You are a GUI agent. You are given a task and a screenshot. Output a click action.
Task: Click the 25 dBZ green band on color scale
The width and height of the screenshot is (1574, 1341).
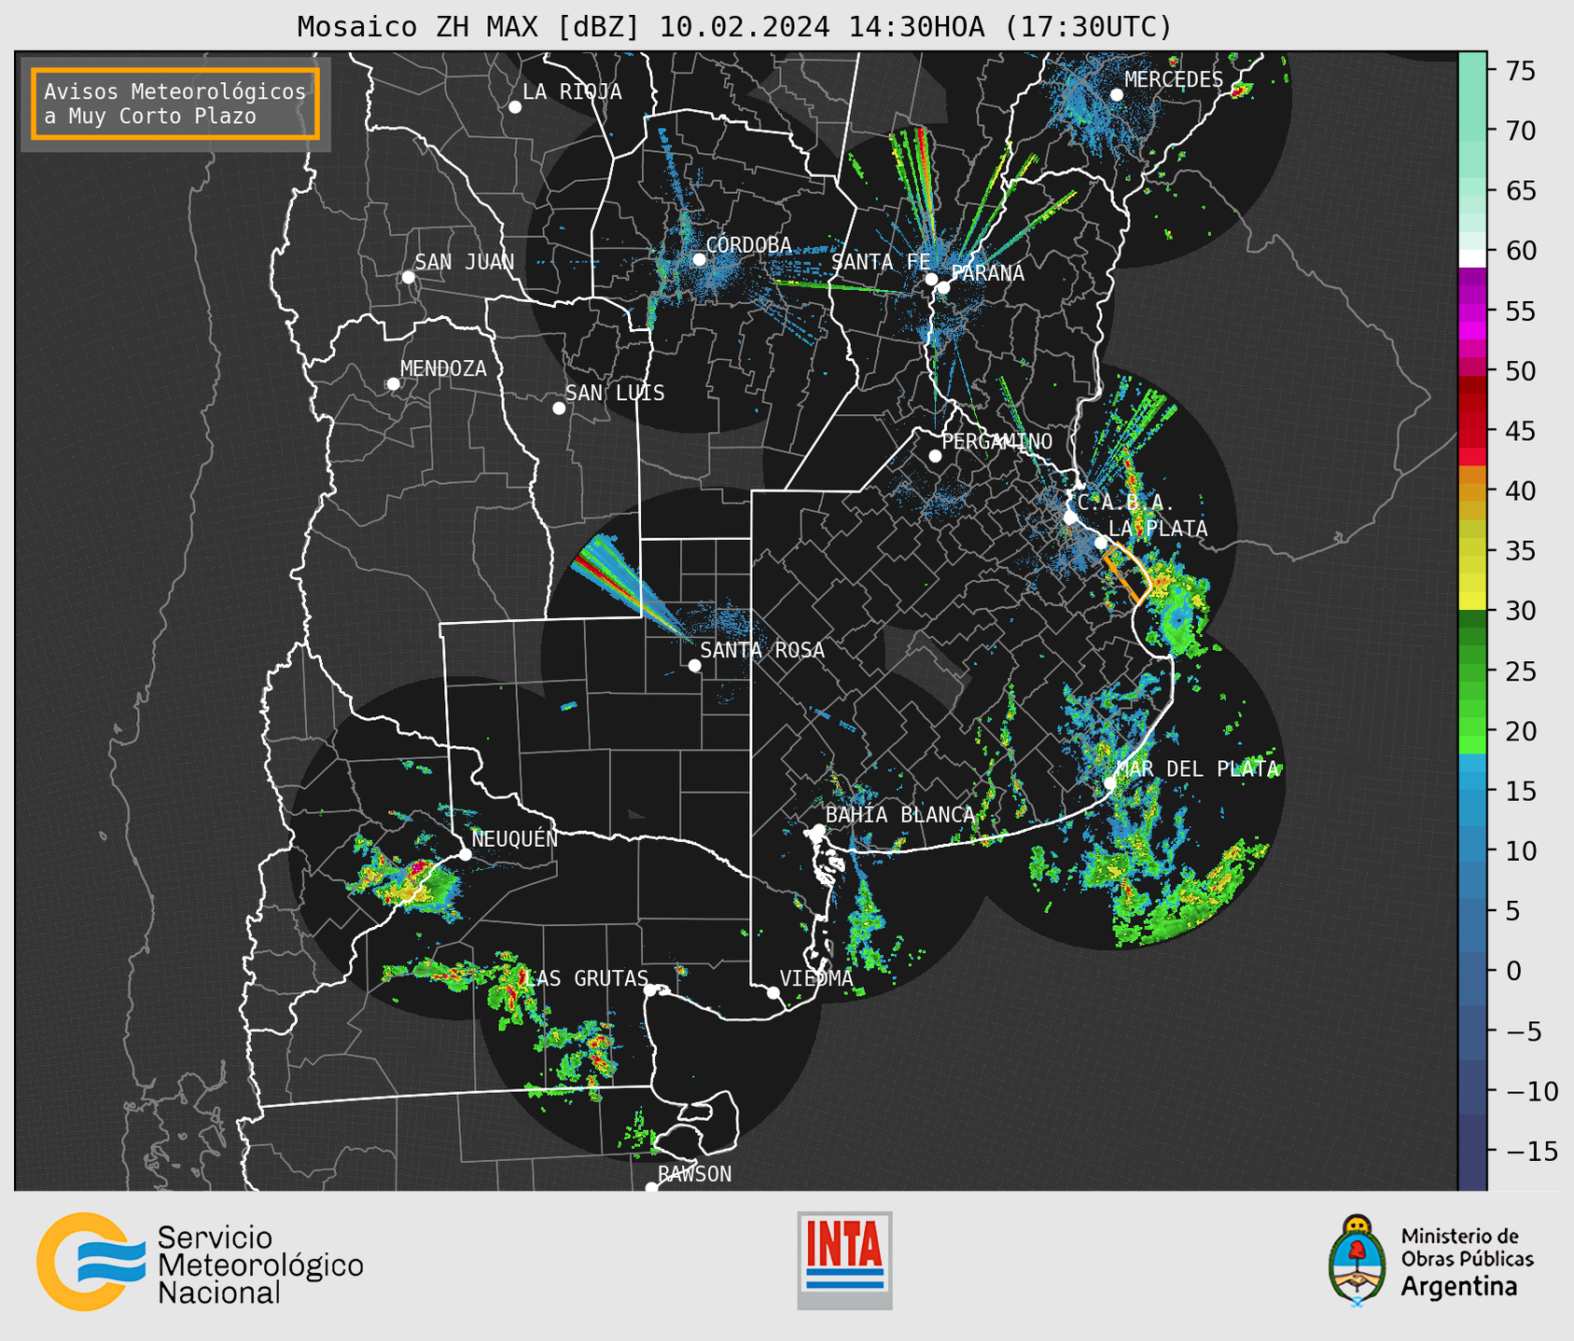(x=1472, y=670)
